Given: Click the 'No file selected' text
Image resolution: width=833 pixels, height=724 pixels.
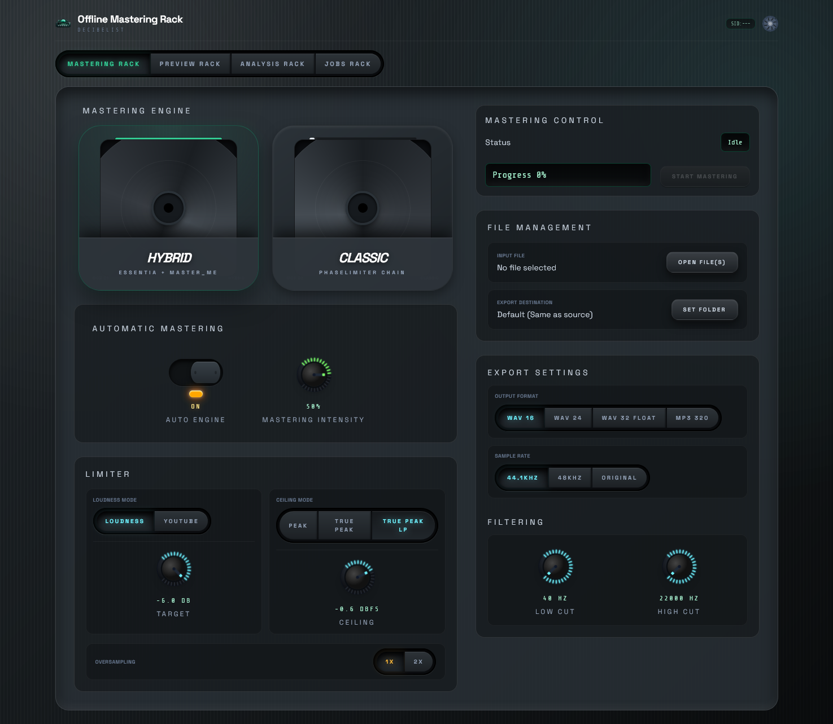Looking at the screenshot, I should (526, 267).
